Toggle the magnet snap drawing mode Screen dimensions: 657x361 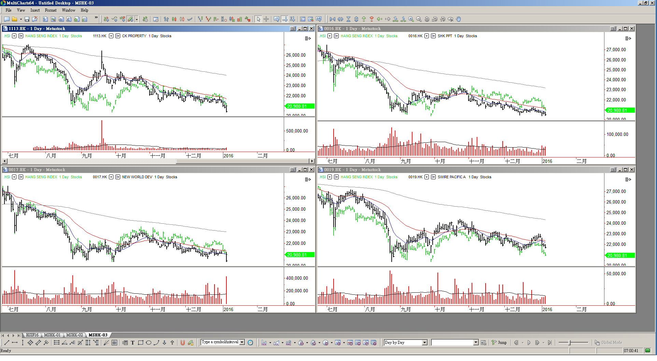coord(183,343)
